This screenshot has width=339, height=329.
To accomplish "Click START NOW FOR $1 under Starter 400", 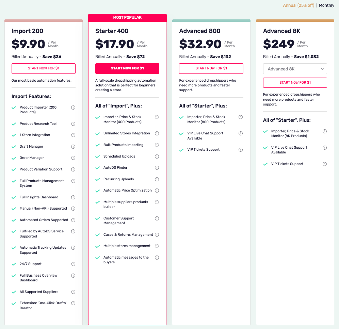I will click(127, 68).
